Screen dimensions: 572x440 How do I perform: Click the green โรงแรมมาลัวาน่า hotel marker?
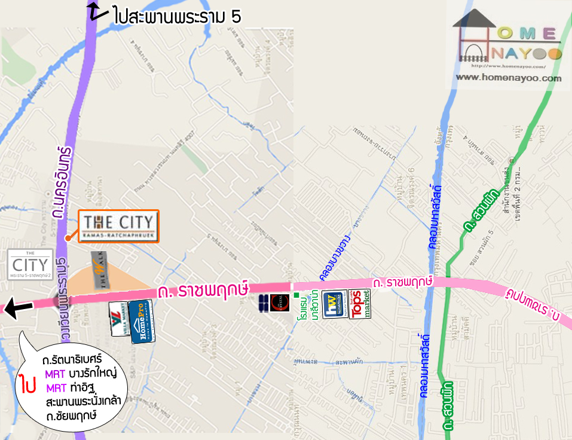(x=296, y=295)
